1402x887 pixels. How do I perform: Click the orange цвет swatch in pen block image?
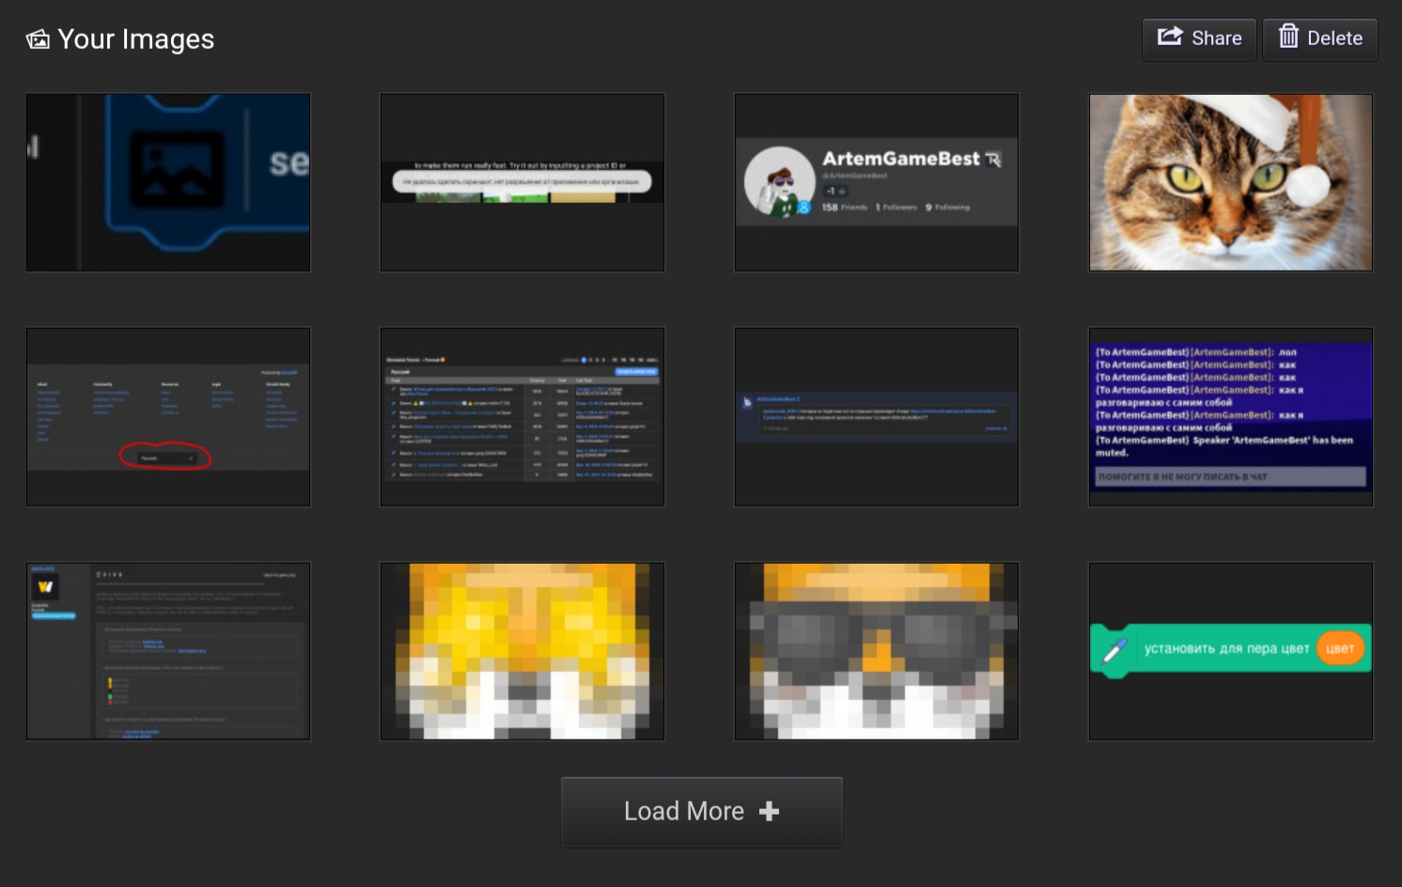(1341, 647)
